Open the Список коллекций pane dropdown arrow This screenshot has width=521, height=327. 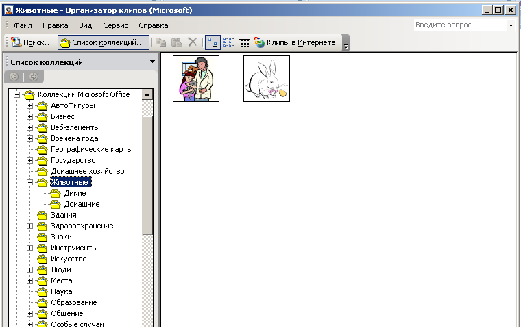pyautogui.click(x=152, y=62)
